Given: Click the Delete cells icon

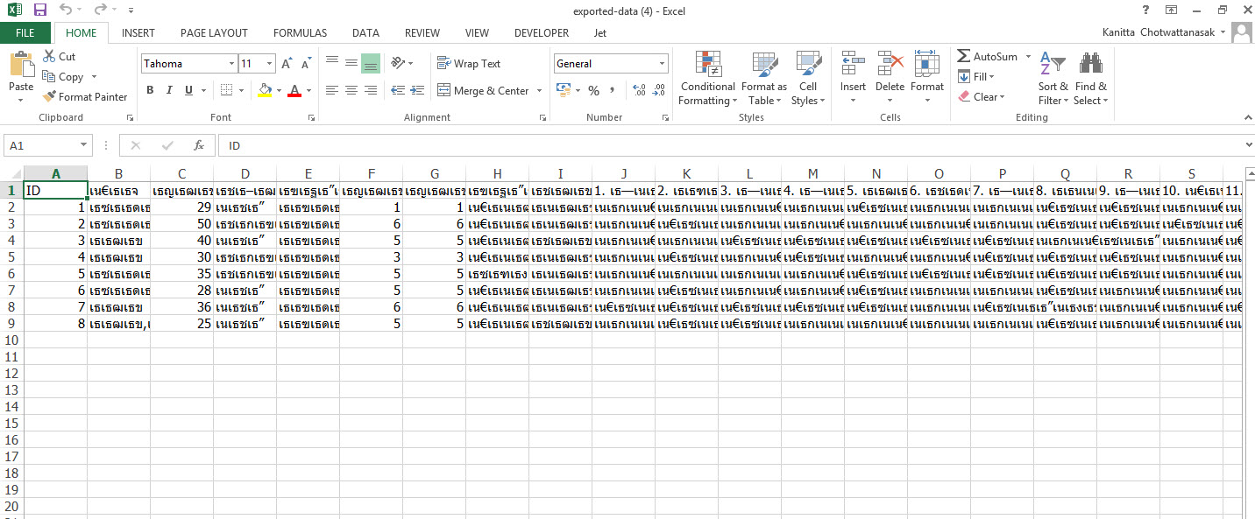Looking at the screenshot, I should coord(890,65).
